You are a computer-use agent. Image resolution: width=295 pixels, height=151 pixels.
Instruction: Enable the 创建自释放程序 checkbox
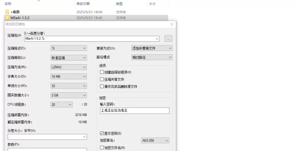click(x=102, y=72)
